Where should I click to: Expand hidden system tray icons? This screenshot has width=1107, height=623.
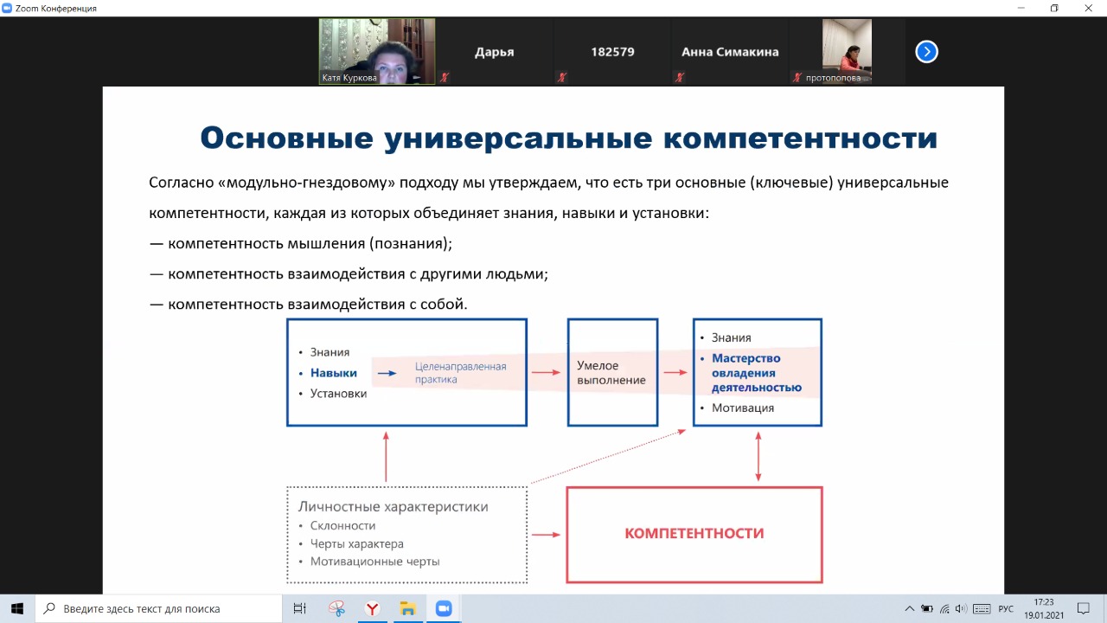tap(909, 608)
